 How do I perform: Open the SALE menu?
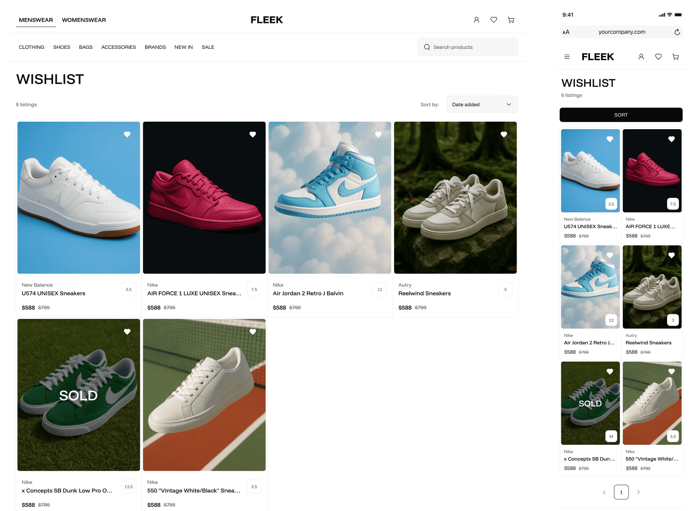[208, 47]
